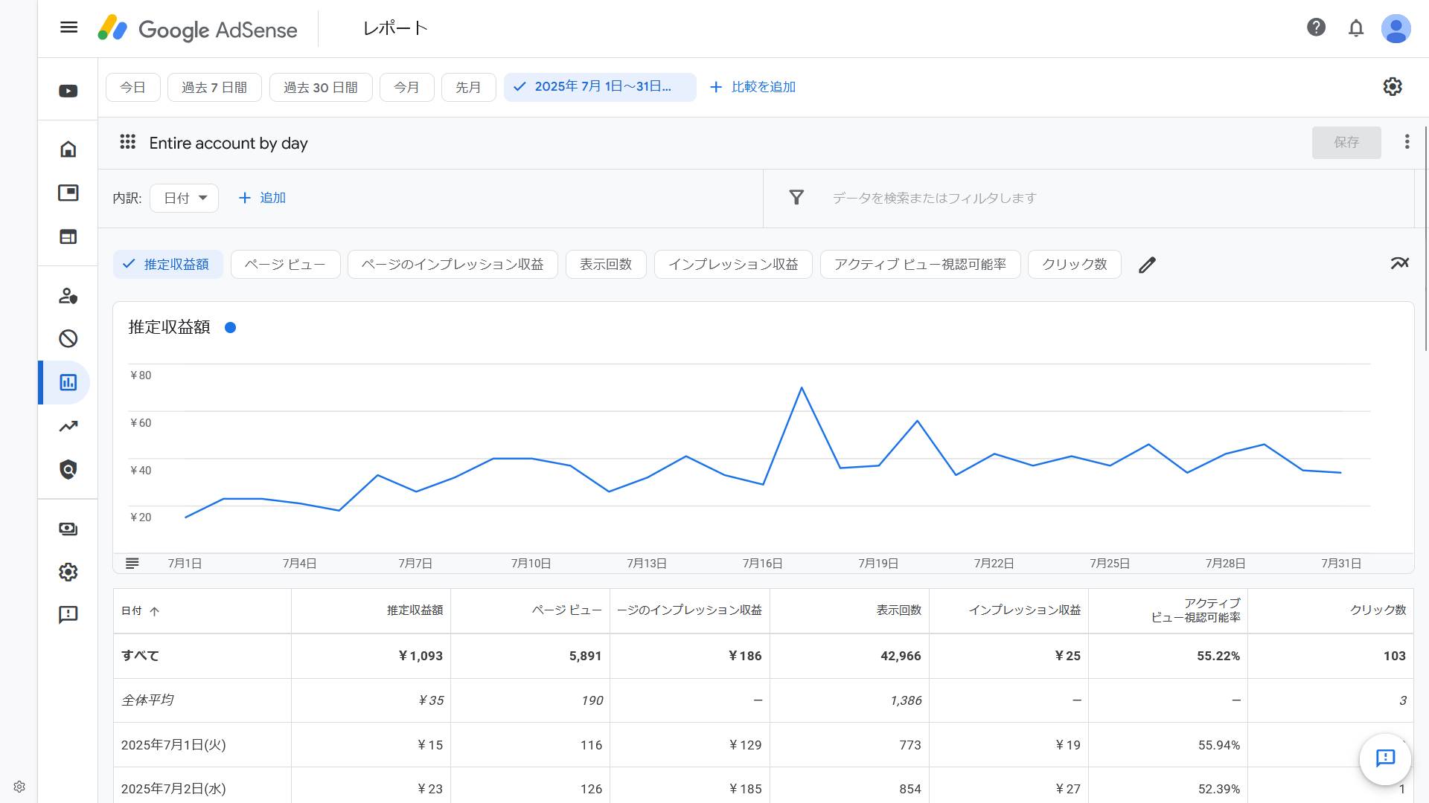The width and height of the screenshot is (1429, 803).
Task: Open the Policy center shield icon
Action: tap(68, 469)
